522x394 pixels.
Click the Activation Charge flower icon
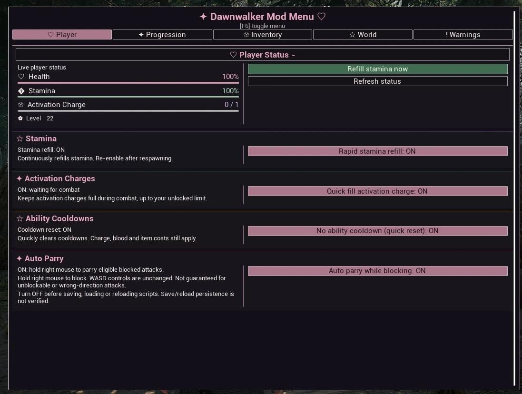[20, 105]
